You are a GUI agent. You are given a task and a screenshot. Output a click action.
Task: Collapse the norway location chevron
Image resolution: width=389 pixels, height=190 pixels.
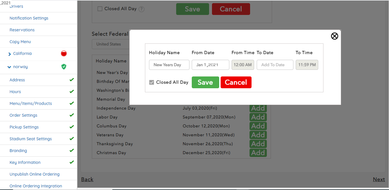[x=10, y=67]
